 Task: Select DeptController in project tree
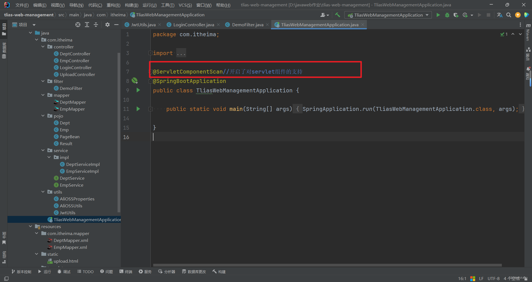(x=75, y=54)
